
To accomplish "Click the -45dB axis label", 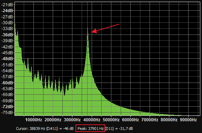I will [x=7, y=53].
